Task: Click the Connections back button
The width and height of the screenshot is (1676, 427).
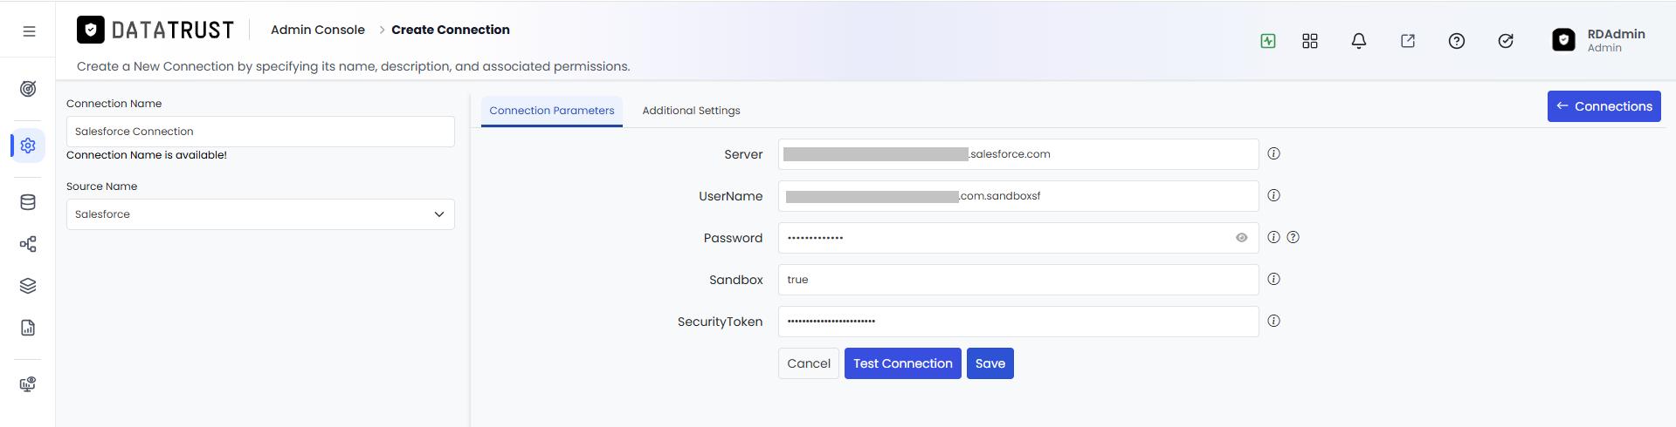Action: 1604,106
